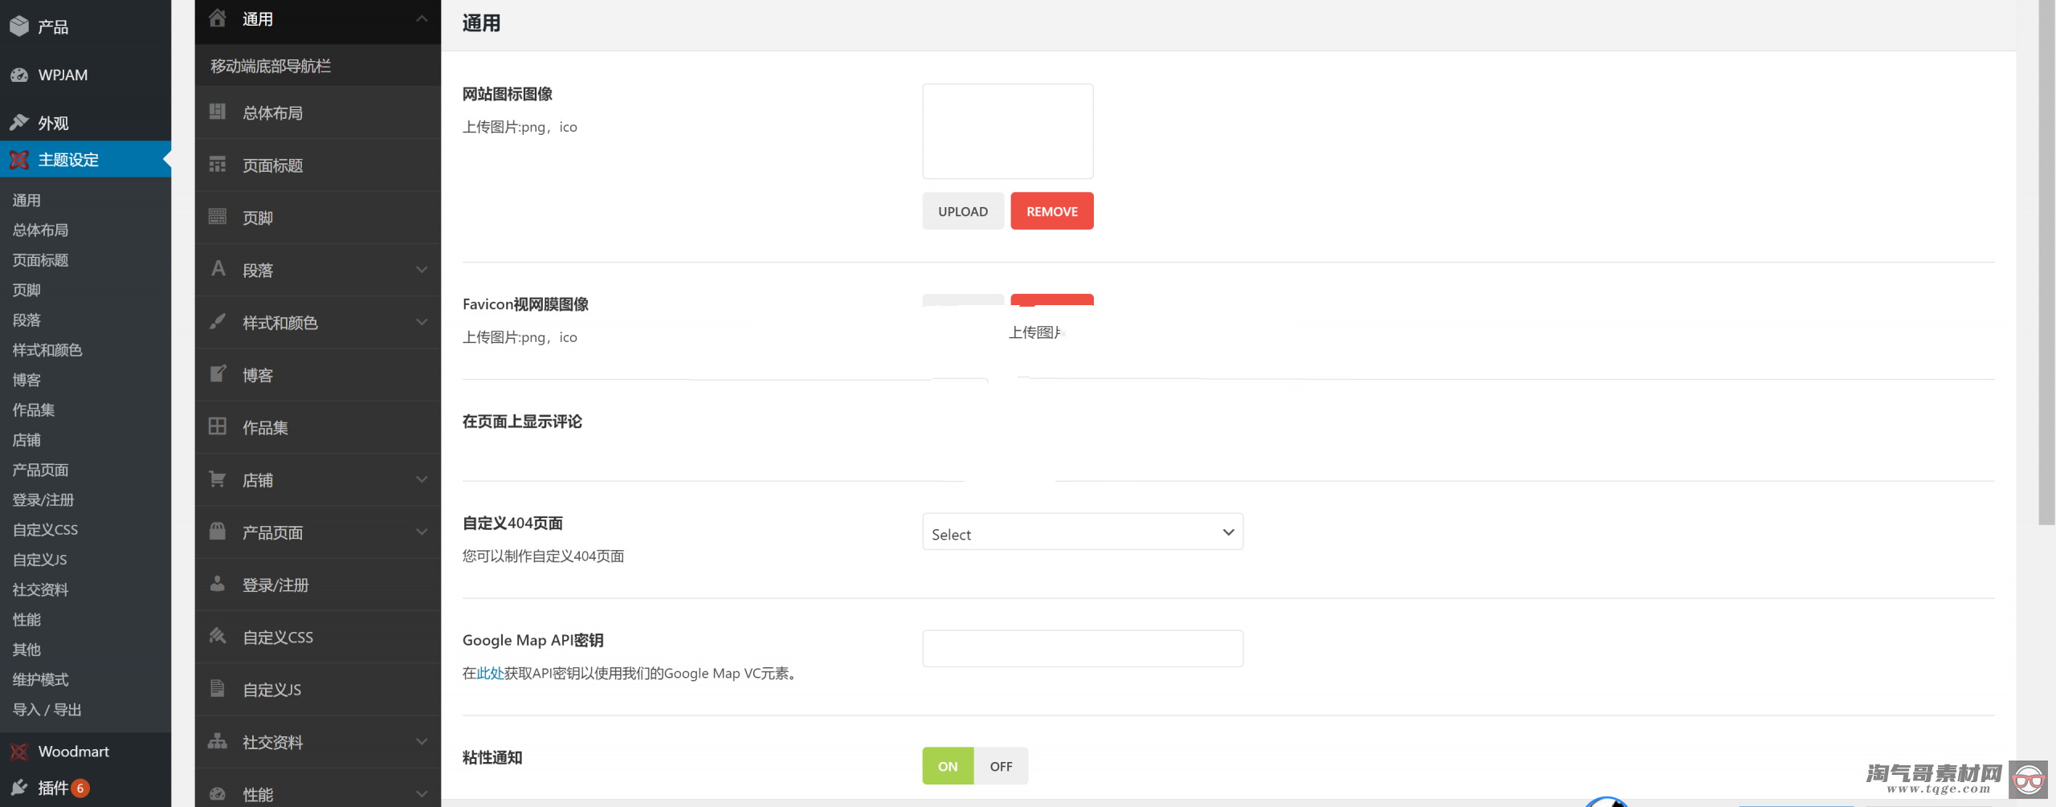Click the 博客 edit-note icon

coord(218,373)
